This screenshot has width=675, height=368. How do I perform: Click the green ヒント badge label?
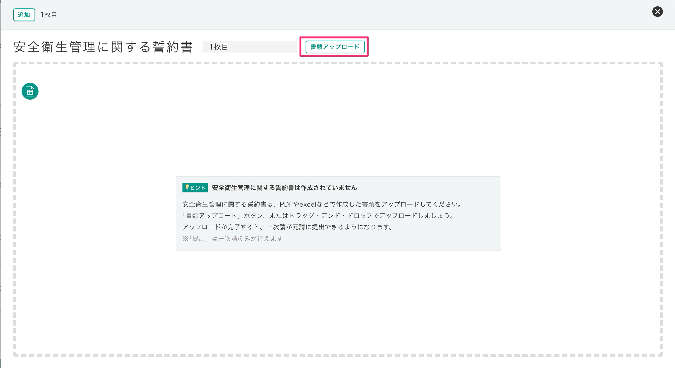(x=198, y=188)
